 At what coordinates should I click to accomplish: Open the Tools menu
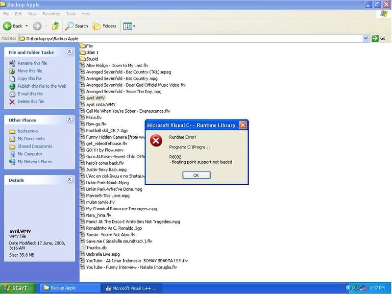[x=71, y=14]
